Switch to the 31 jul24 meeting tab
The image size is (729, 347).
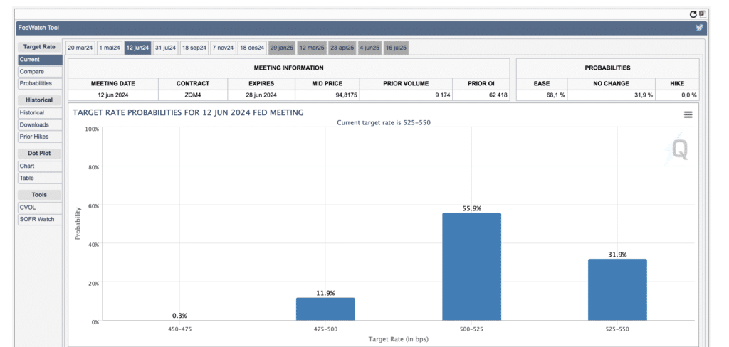(165, 48)
